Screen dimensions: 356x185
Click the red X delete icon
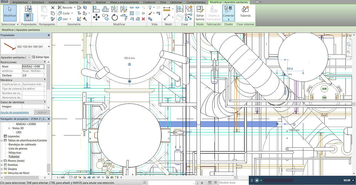[x=143, y=19]
